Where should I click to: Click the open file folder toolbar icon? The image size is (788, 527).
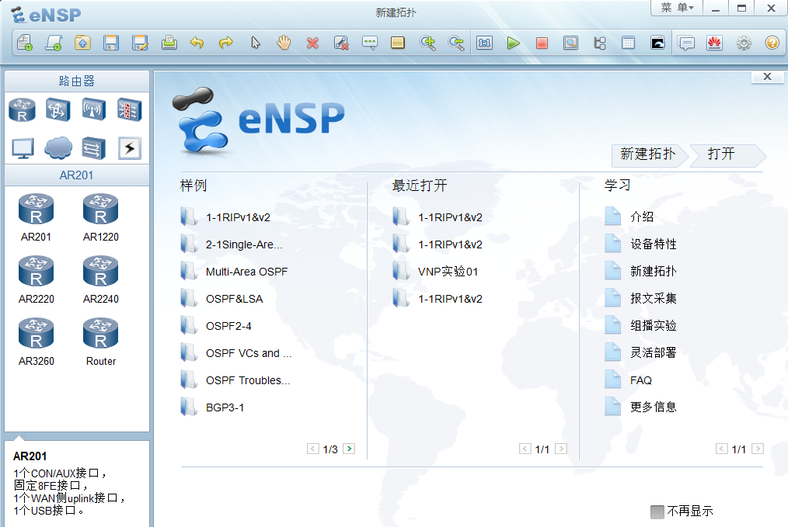click(x=82, y=43)
